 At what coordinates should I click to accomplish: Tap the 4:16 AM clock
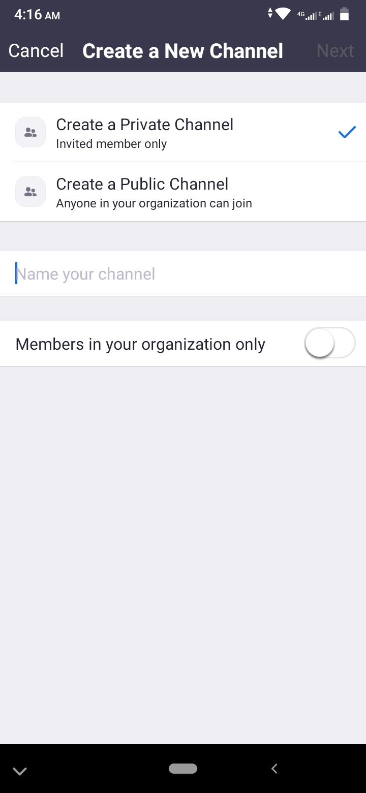coord(37,15)
